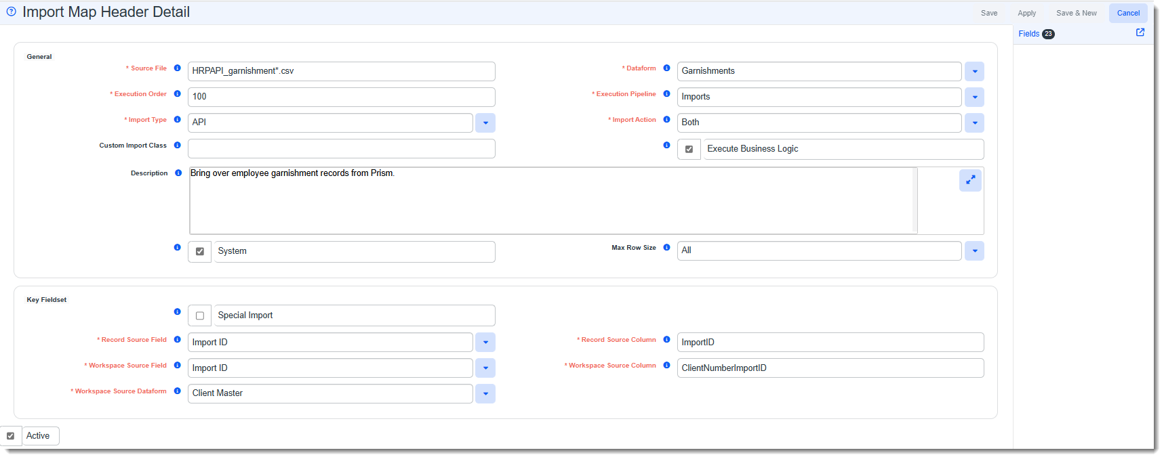
Task: Expand the Dataform dropdown list
Action: [974, 71]
